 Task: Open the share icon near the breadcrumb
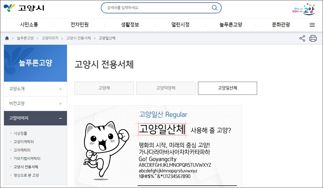[x=302, y=38]
